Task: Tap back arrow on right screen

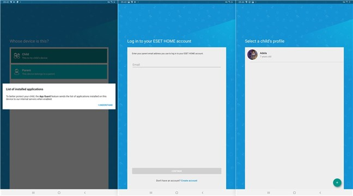Action: (320, 193)
